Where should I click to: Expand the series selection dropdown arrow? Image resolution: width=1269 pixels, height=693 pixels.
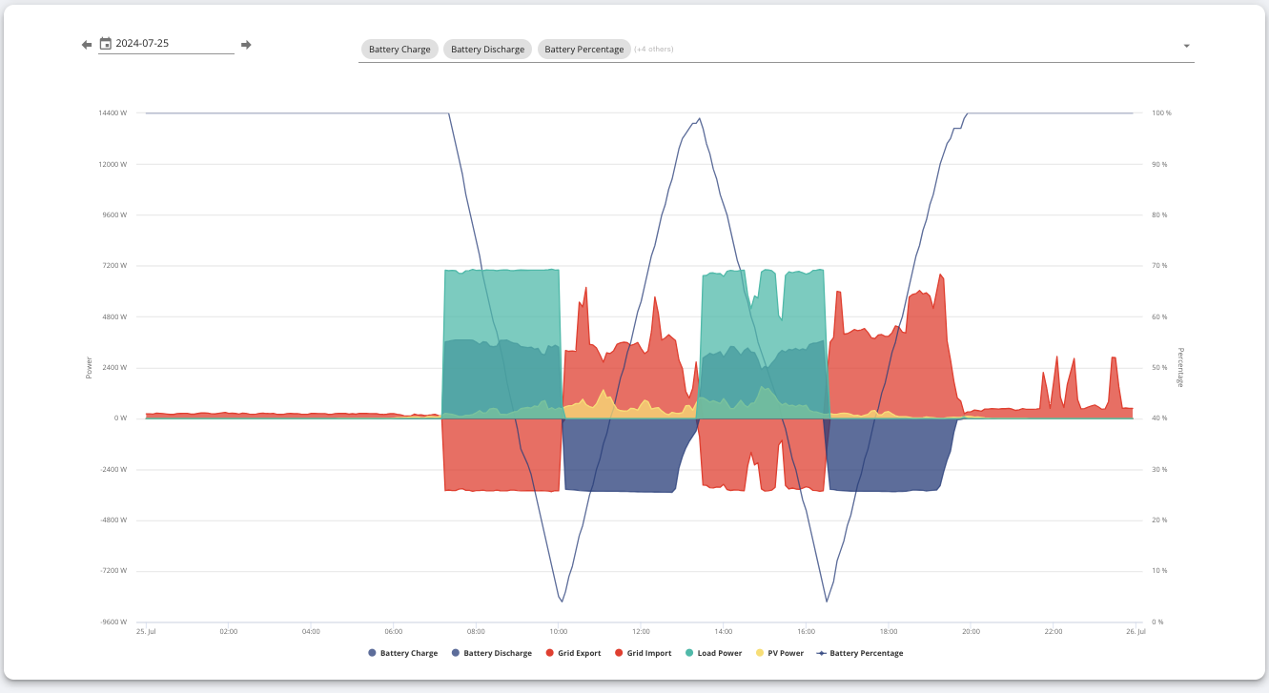coord(1186,46)
